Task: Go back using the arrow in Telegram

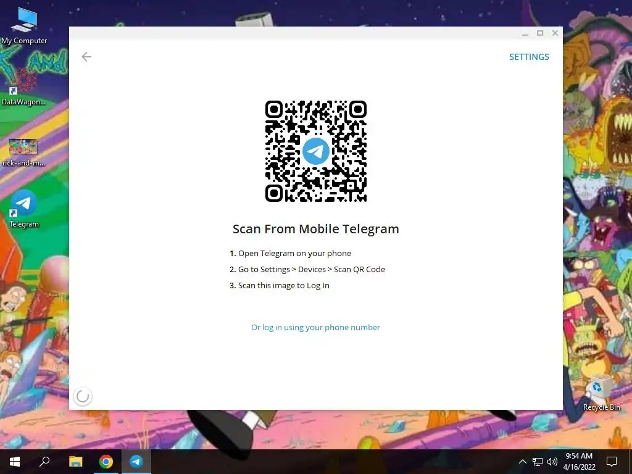Action: 86,57
